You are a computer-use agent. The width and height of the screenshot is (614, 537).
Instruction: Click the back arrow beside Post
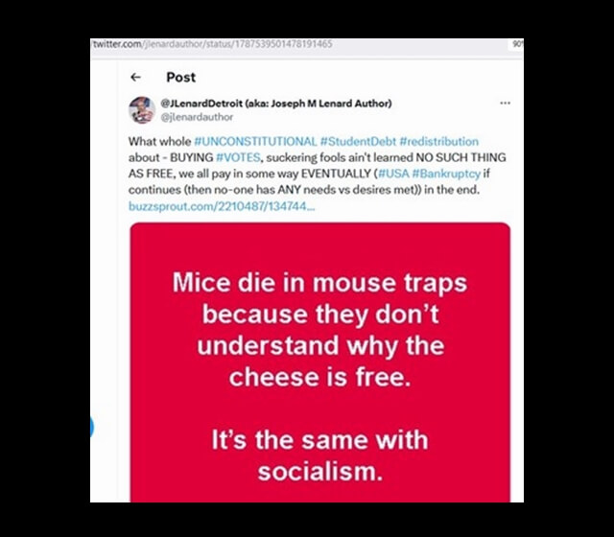point(135,78)
